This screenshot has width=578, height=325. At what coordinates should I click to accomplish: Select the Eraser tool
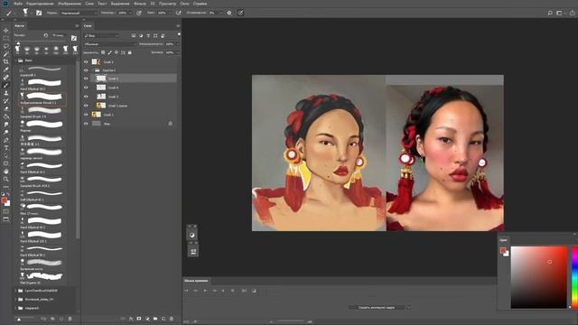(x=6, y=108)
